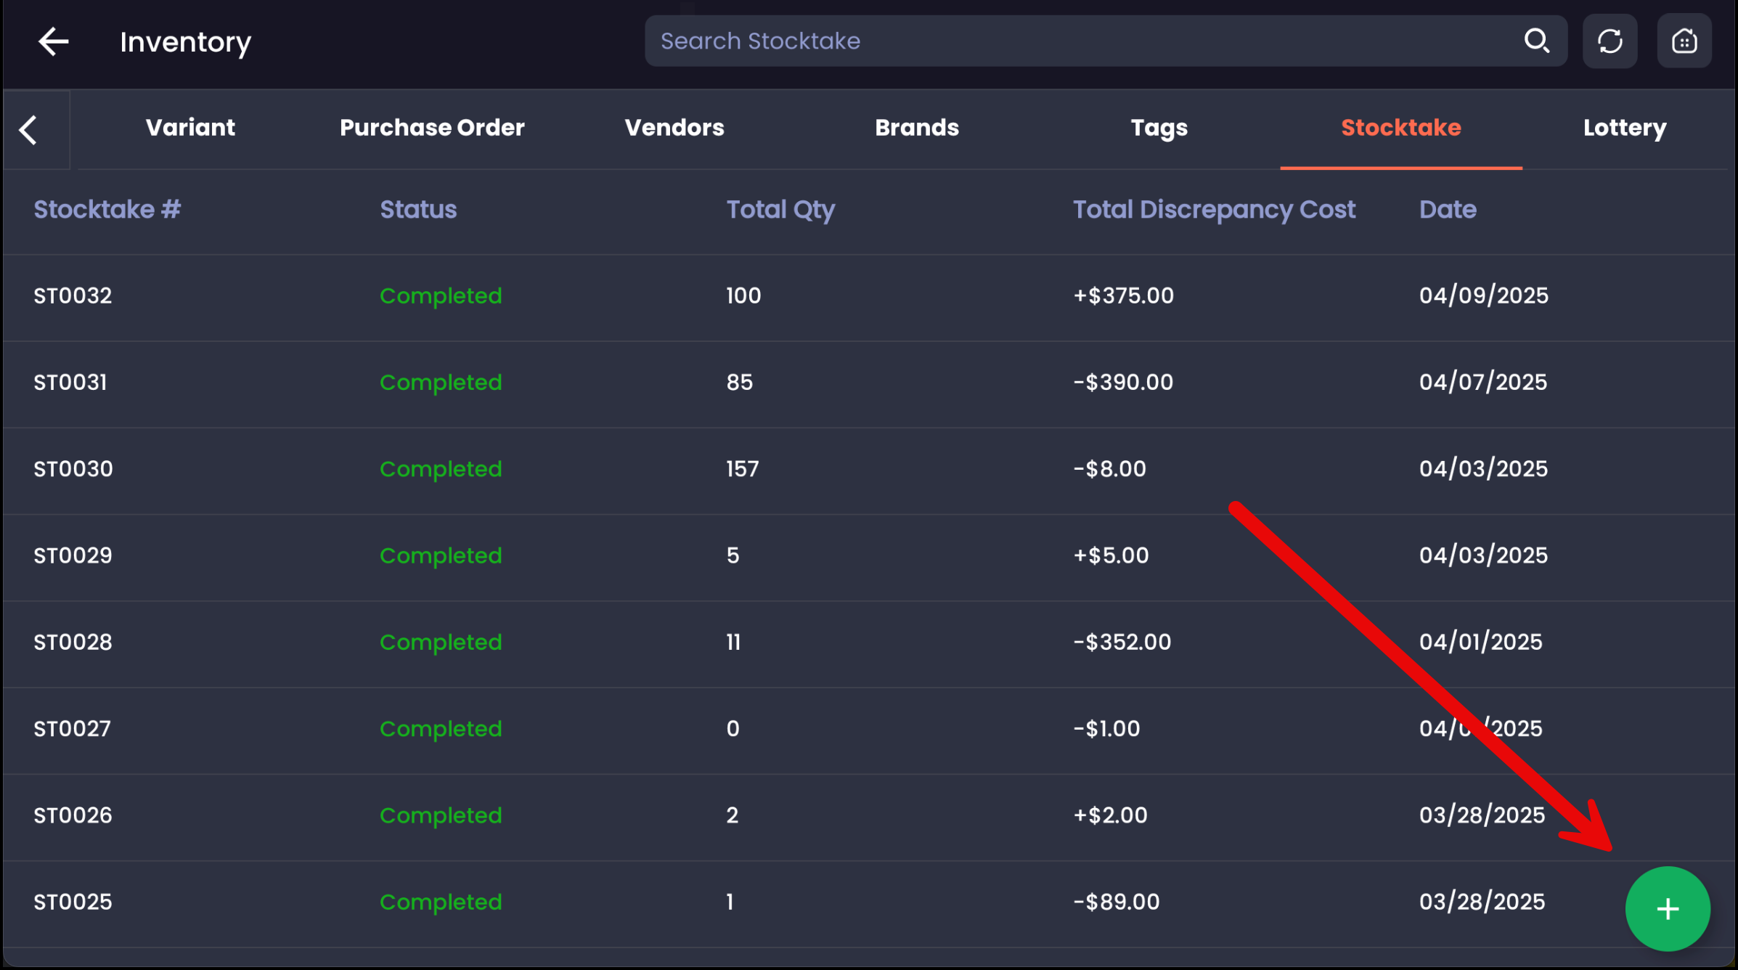Open the Tags tab
This screenshot has height=970, width=1738.
pos(1159,128)
